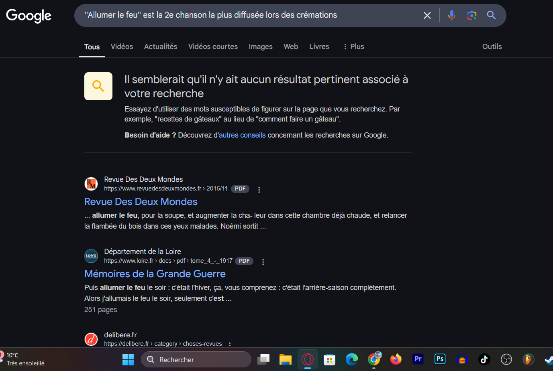Open Google Lens image search
The width and height of the screenshot is (553, 371).
pos(472,15)
